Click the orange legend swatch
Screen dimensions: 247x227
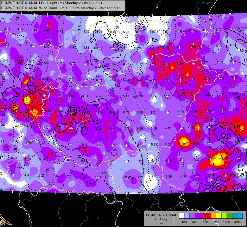[213, 216]
